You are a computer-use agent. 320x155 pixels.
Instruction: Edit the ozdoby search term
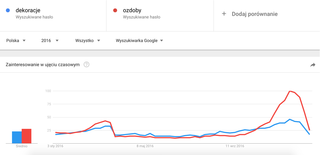click(132, 11)
